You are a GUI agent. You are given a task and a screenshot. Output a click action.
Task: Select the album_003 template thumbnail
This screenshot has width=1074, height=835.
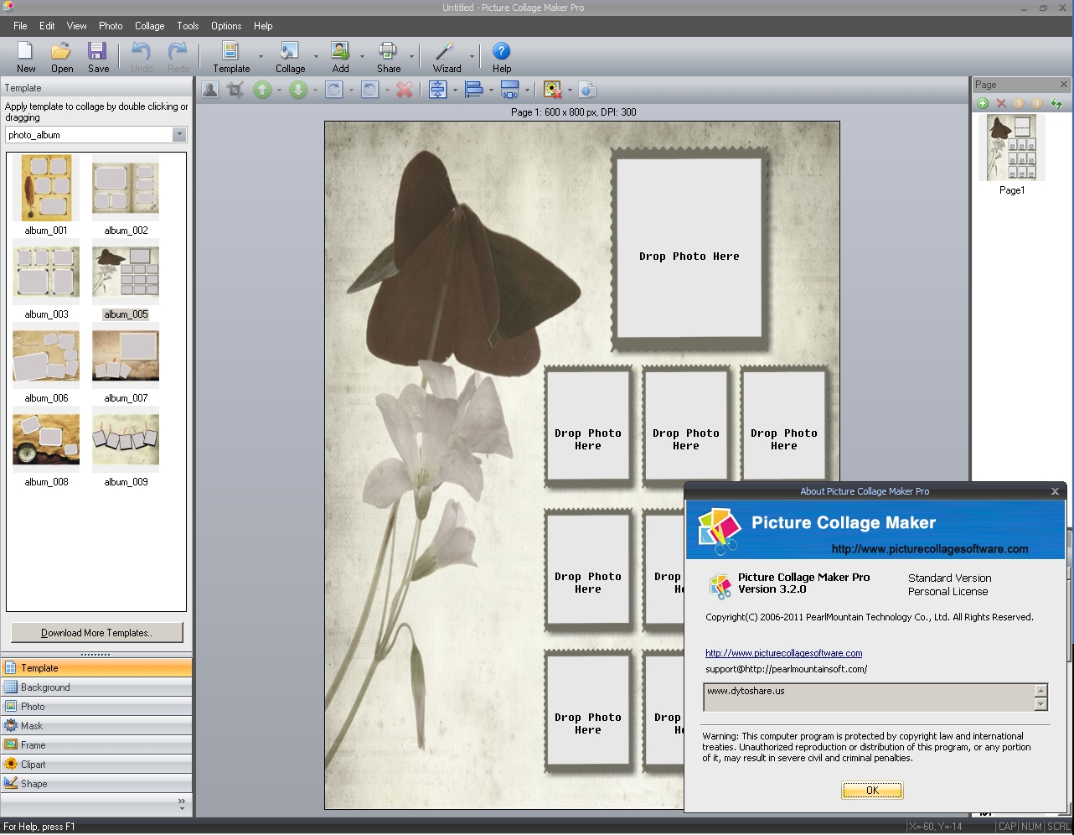[x=45, y=270]
